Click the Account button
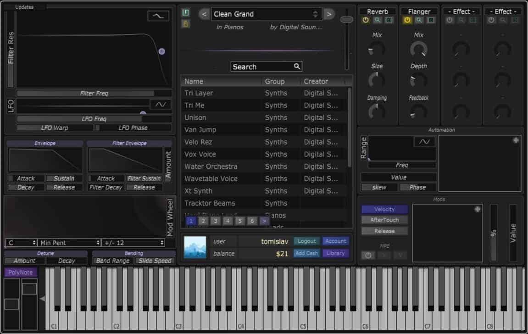This screenshot has width=528, height=334. (335, 241)
